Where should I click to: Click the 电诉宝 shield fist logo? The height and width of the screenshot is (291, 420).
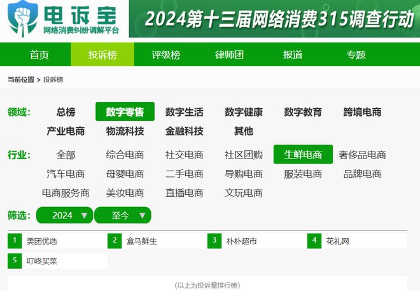pos(22,18)
